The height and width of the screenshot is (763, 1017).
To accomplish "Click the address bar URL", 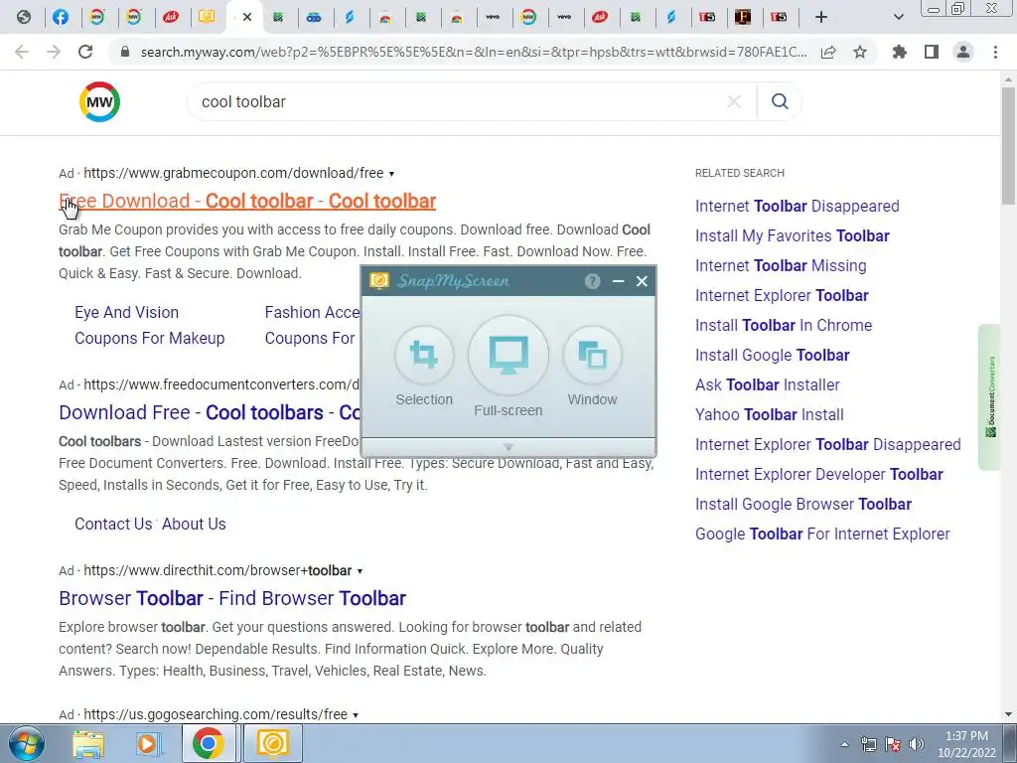I will (x=474, y=52).
